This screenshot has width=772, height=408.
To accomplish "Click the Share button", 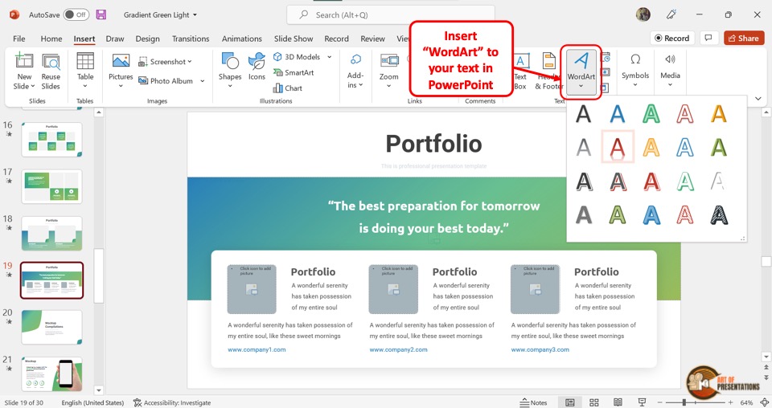I will click(743, 38).
